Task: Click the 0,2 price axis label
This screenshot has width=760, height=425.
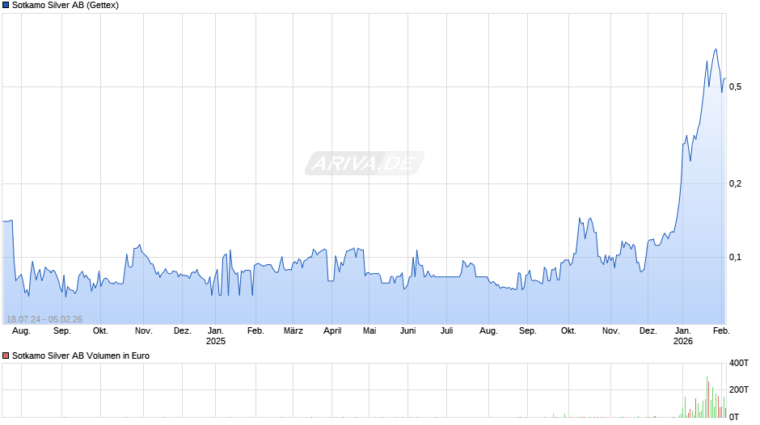Action: 735,183
